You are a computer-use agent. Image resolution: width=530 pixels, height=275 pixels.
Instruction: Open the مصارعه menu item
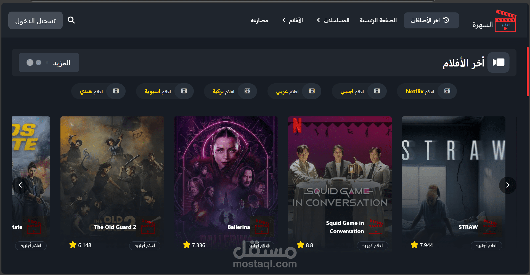tap(259, 20)
